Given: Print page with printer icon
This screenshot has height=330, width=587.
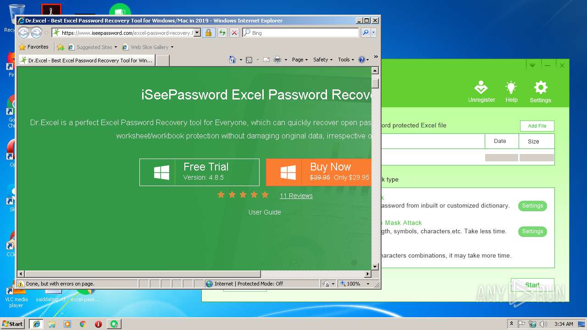Looking at the screenshot, I should pyautogui.click(x=277, y=60).
